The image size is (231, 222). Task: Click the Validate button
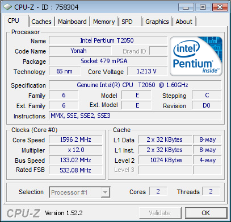tap(160, 213)
